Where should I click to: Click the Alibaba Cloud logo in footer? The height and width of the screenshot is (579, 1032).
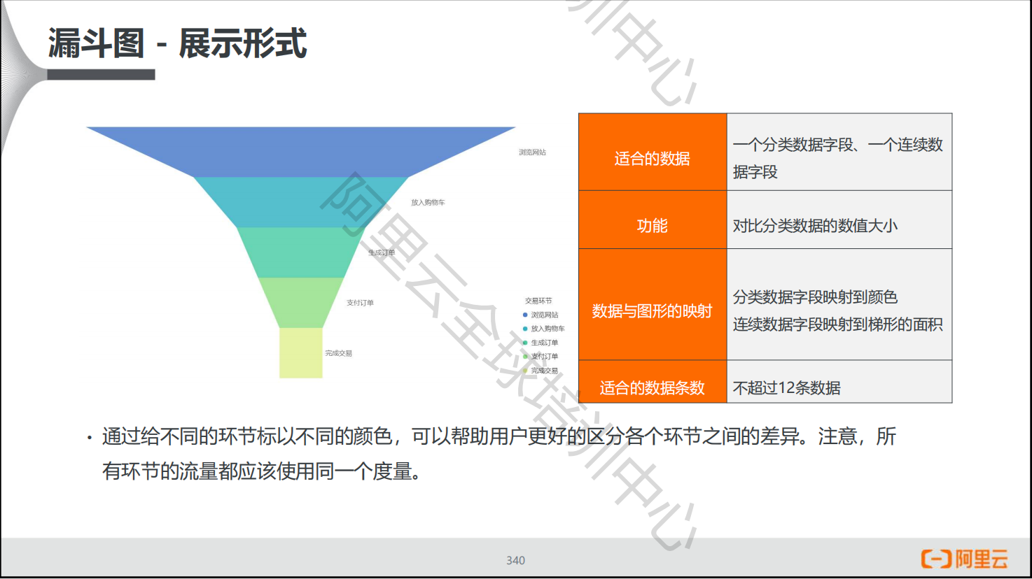[x=965, y=559]
